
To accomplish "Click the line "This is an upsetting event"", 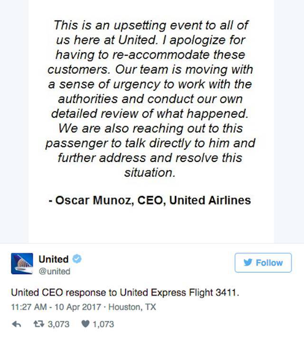I will [x=151, y=25].
